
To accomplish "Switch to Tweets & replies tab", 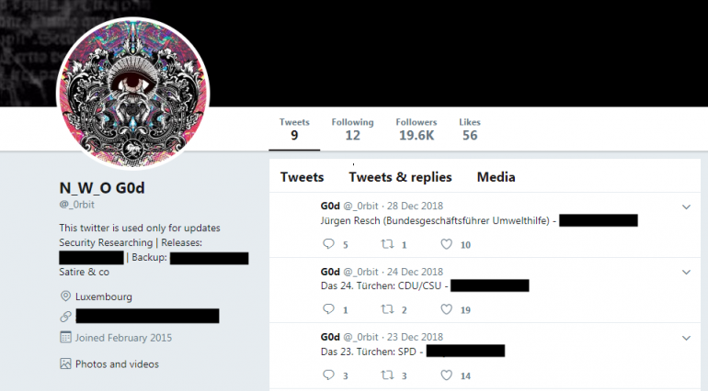I will coord(400,177).
